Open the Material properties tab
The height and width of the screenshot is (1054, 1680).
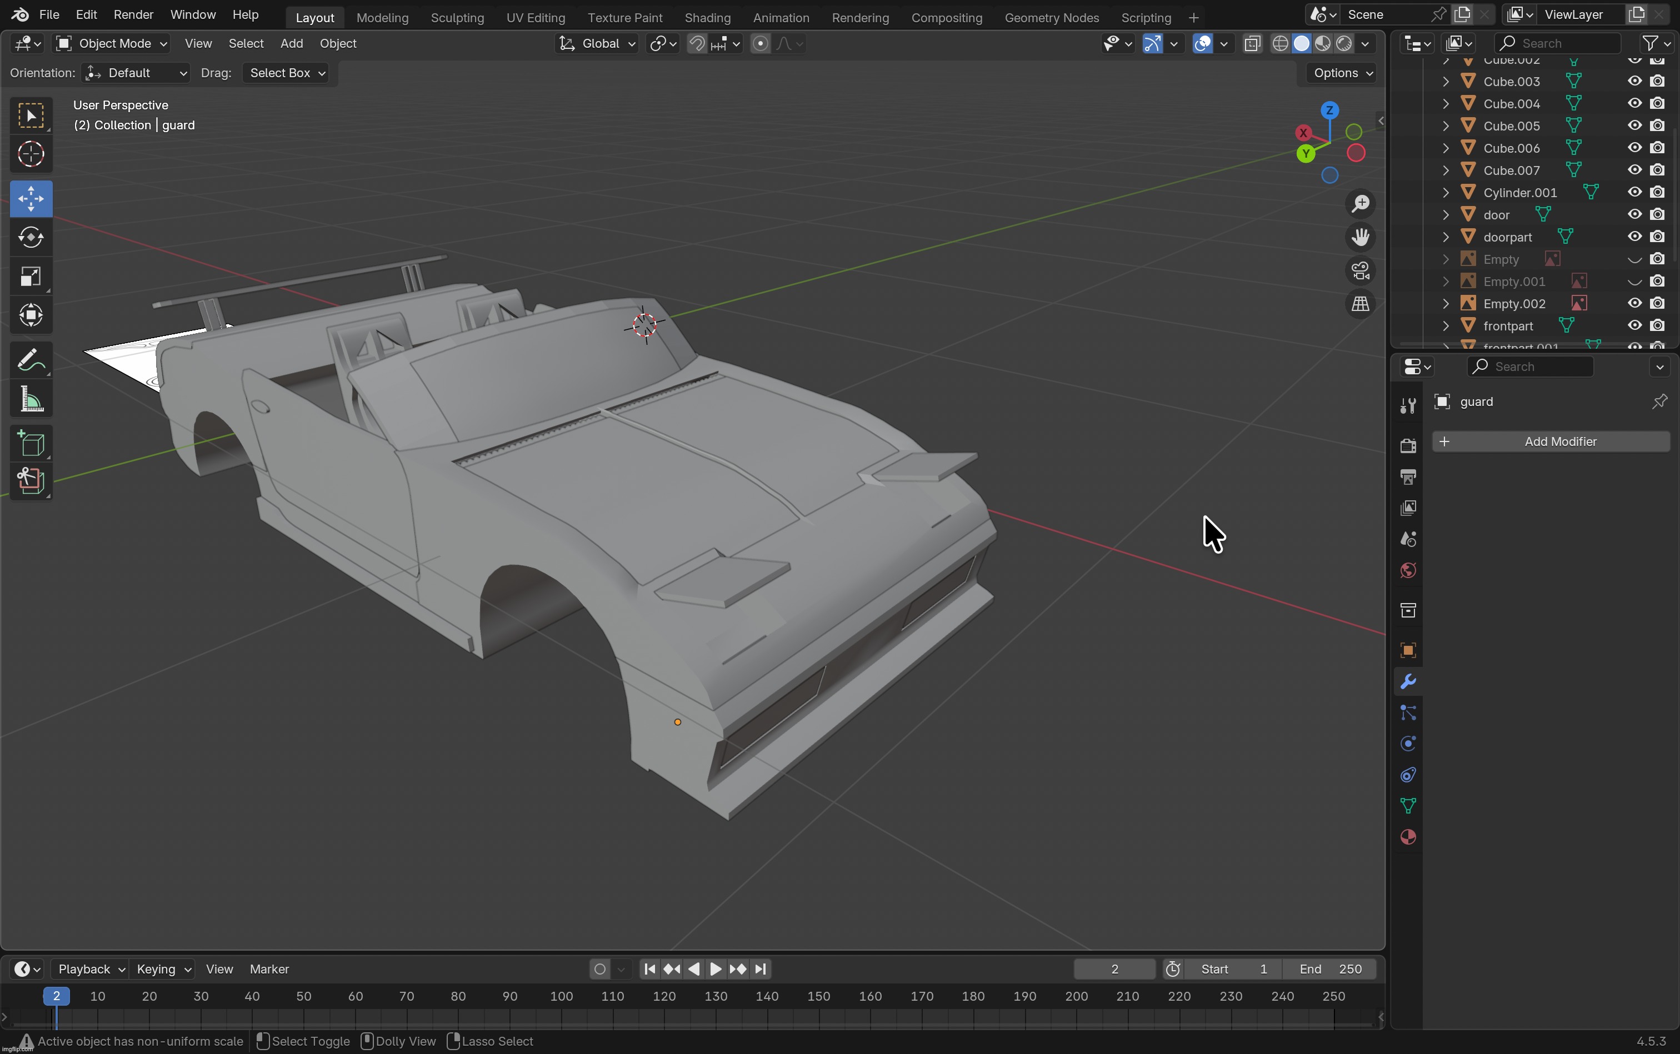click(1408, 837)
